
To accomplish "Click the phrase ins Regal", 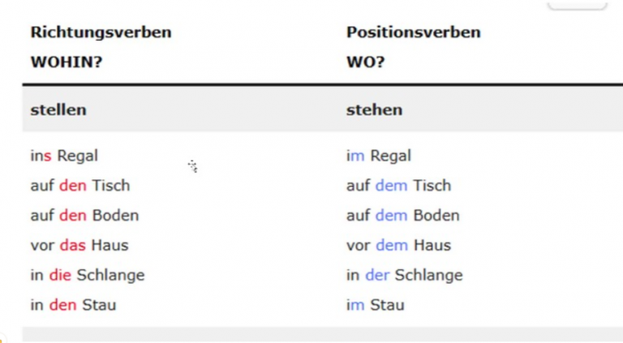I will tap(64, 156).
